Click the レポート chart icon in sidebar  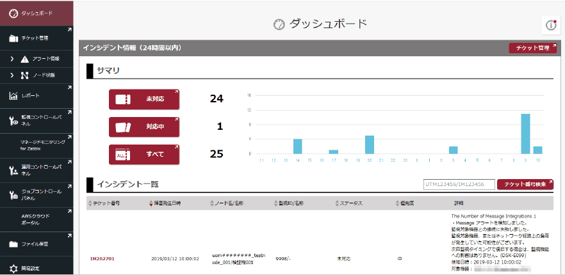(x=13, y=96)
